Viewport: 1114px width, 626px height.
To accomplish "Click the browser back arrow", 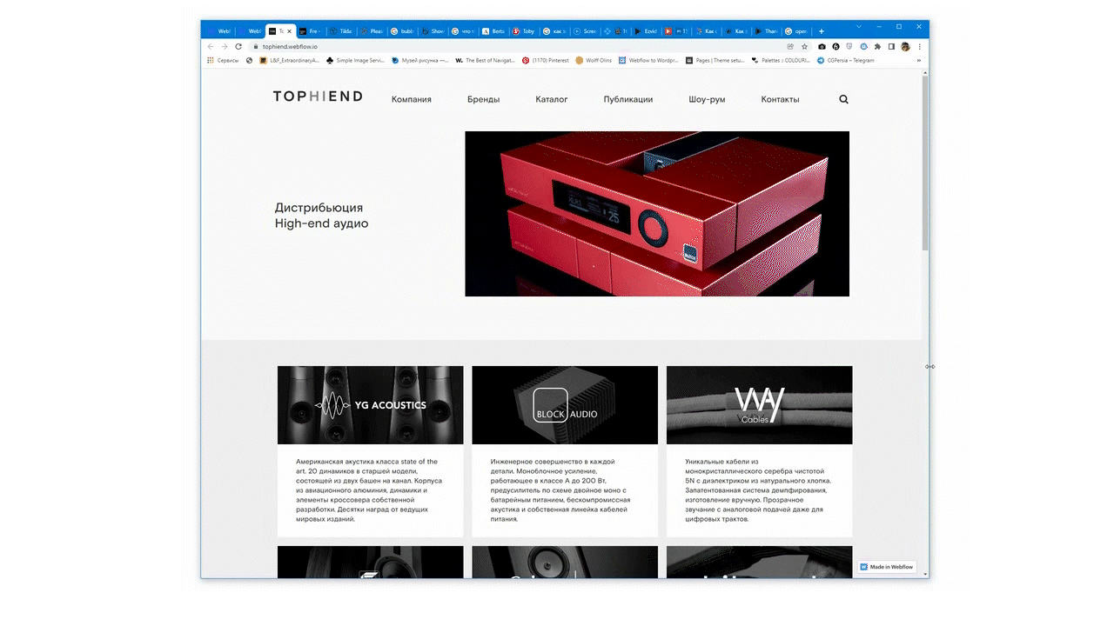I will 211,46.
